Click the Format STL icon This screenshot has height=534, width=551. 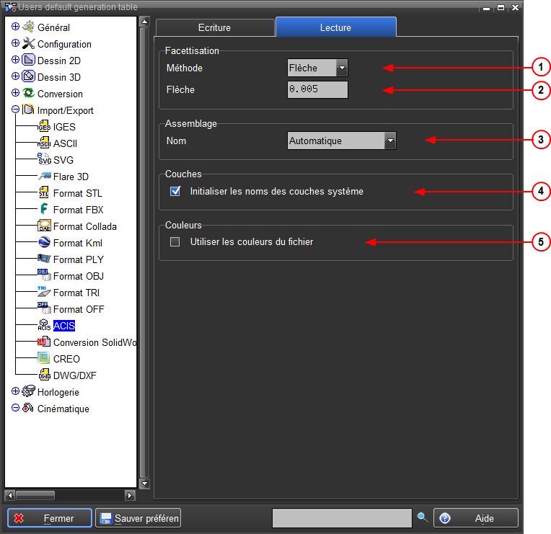(x=43, y=193)
